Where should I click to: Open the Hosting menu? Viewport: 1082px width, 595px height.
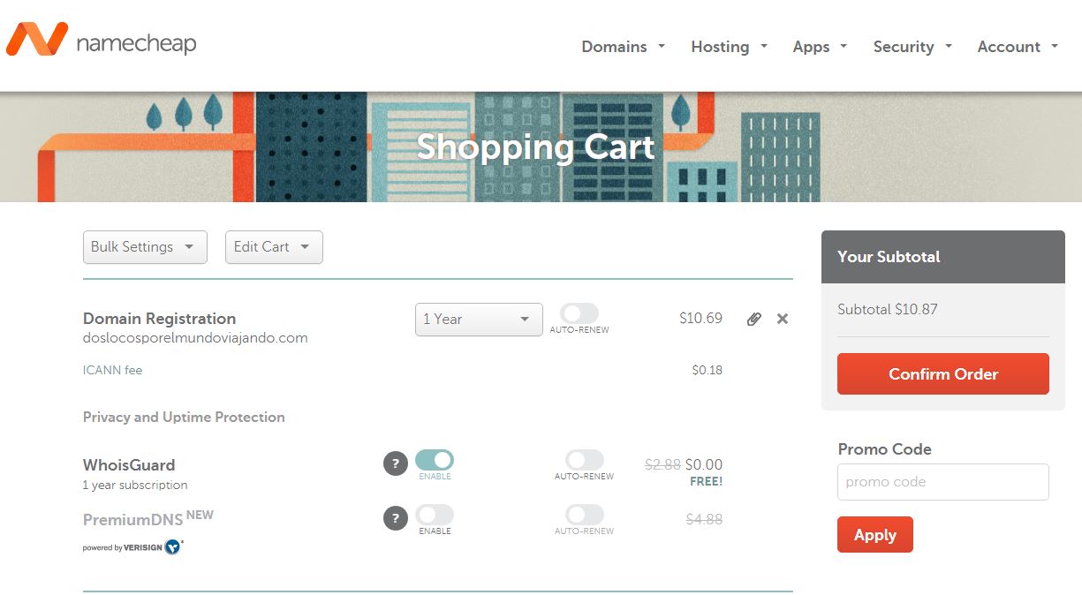pos(729,47)
